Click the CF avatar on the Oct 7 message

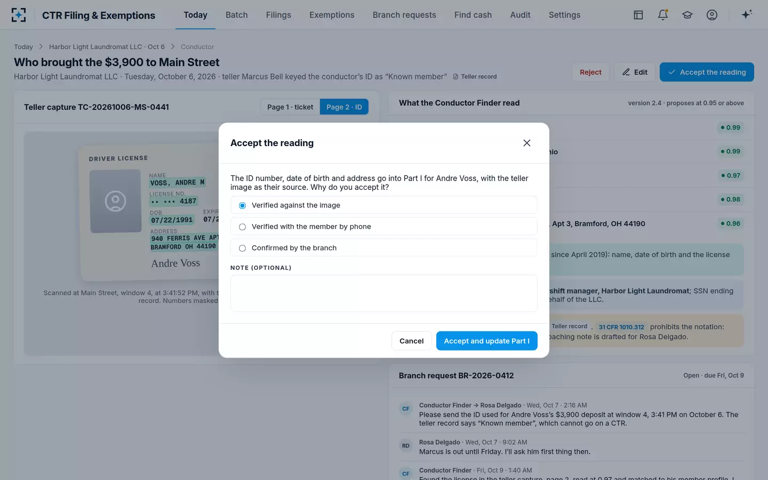coord(406,409)
